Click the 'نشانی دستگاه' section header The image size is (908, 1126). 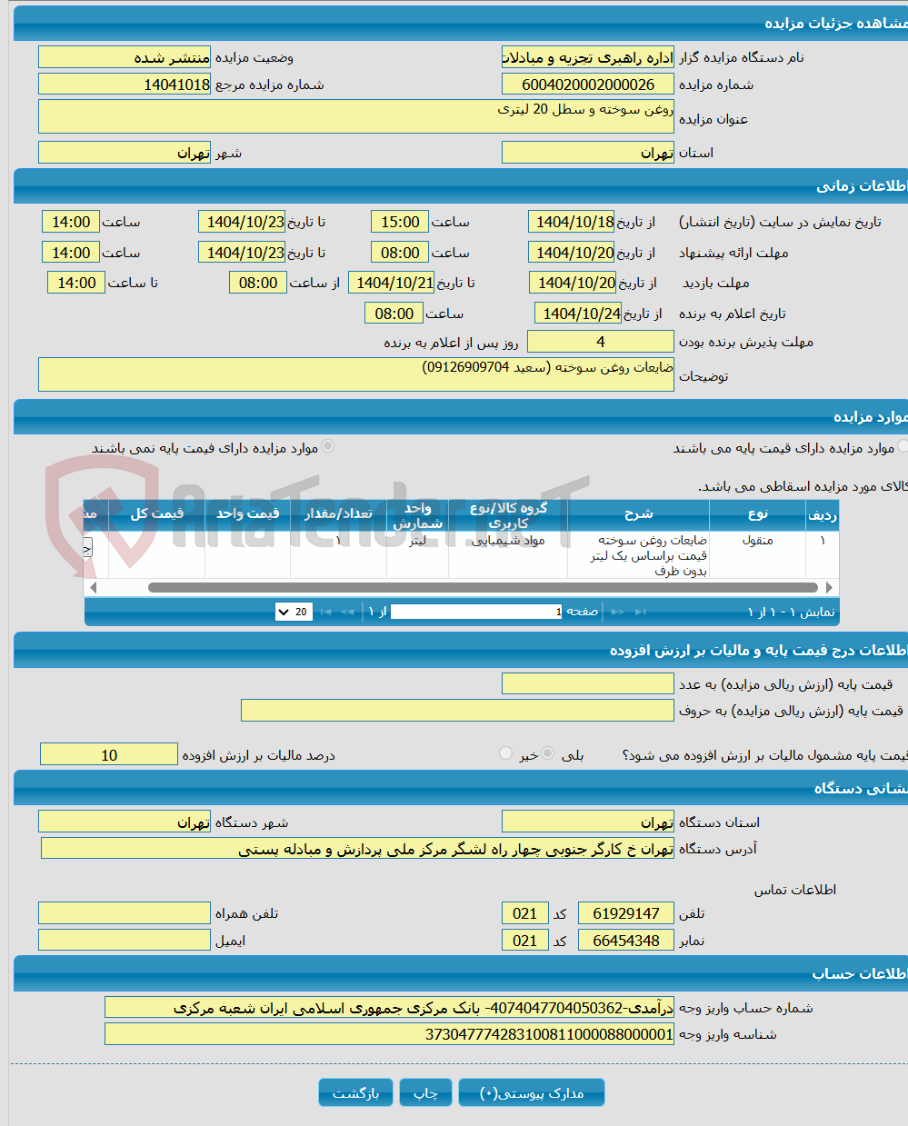[461, 788]
